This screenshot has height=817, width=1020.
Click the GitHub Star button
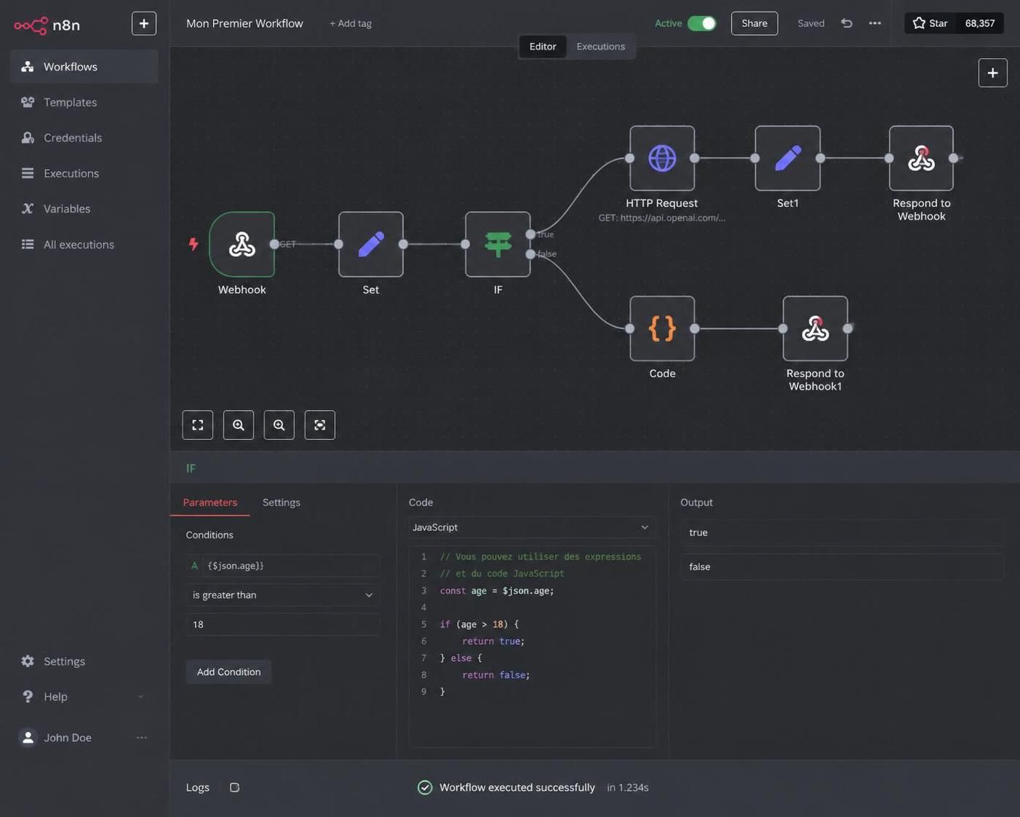click(x=931, y=23)
